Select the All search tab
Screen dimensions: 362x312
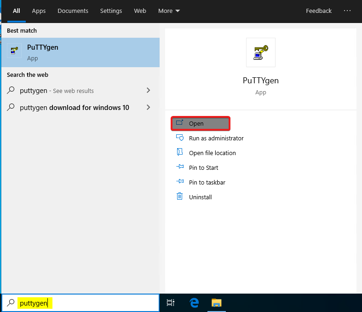pyautogui.click(x=17, y=11)
